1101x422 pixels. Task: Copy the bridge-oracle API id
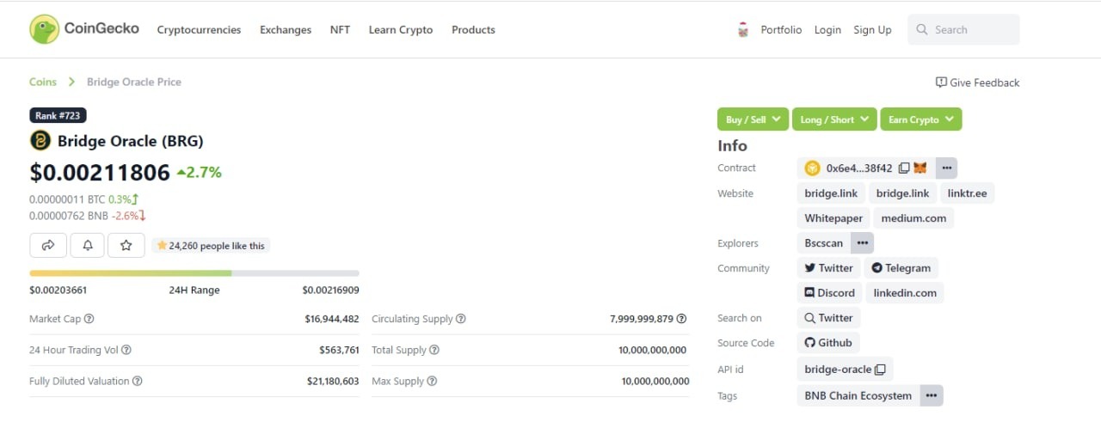[880, 370]
